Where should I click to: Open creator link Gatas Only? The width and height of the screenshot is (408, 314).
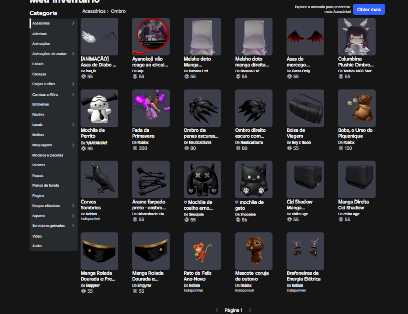[x=301, y=71]
